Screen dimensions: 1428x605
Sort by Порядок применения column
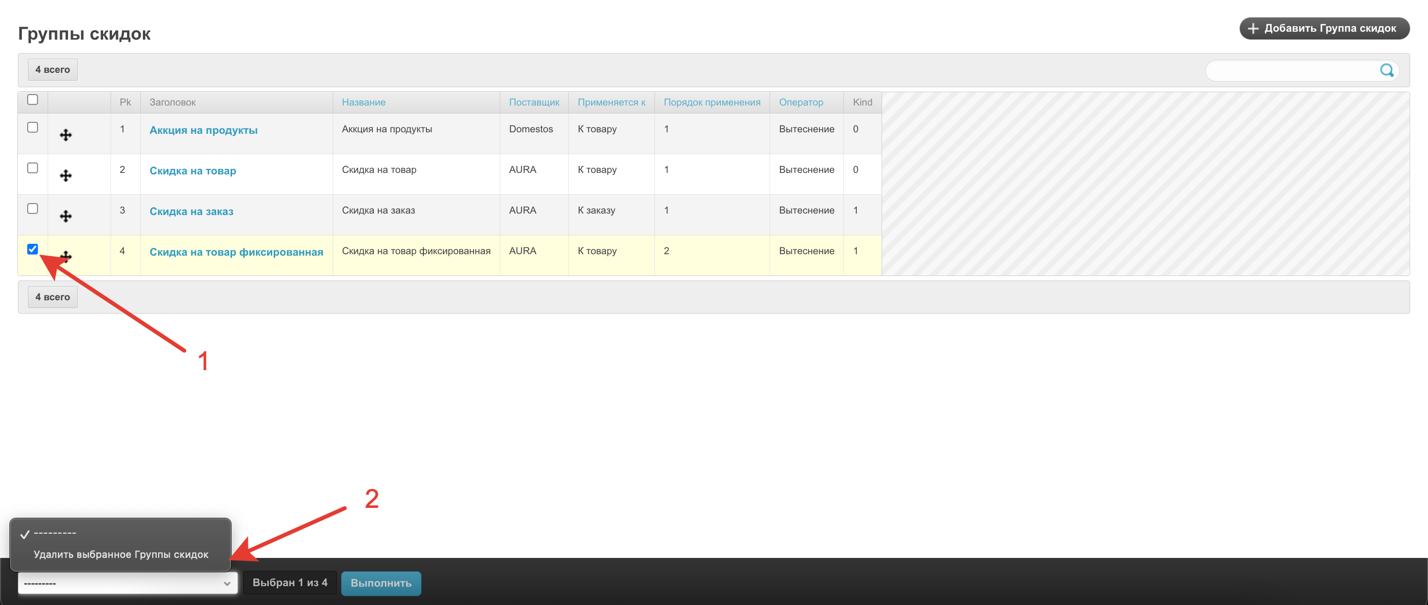pos(712,103)
